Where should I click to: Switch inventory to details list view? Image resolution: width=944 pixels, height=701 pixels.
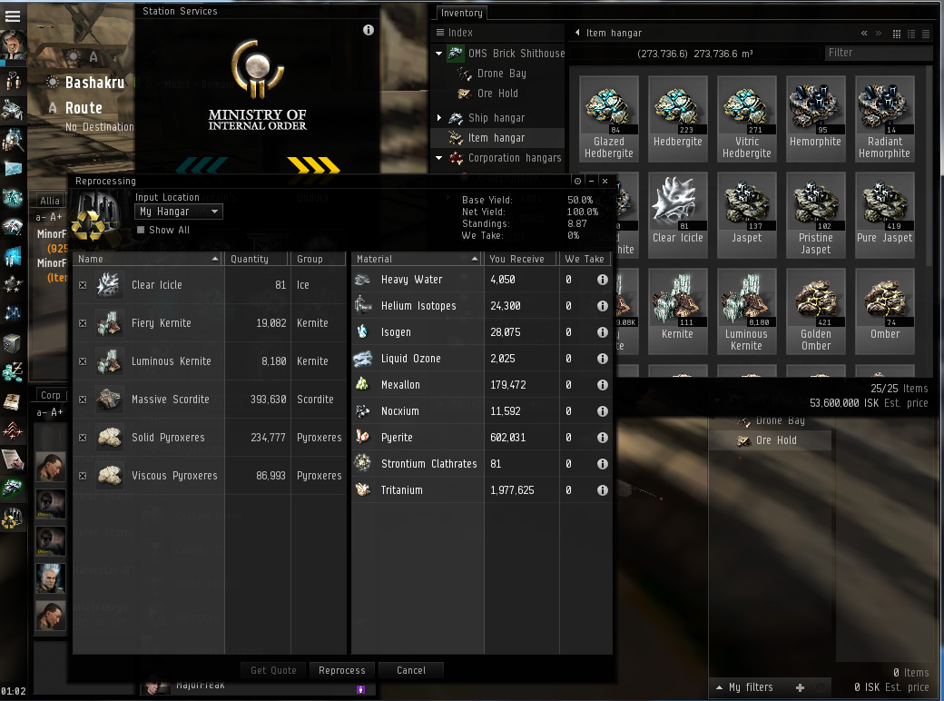pyautogui.click(x=911, y=34)
